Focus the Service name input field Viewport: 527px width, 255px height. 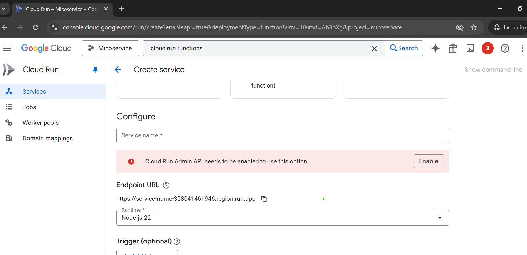[283, 135]
